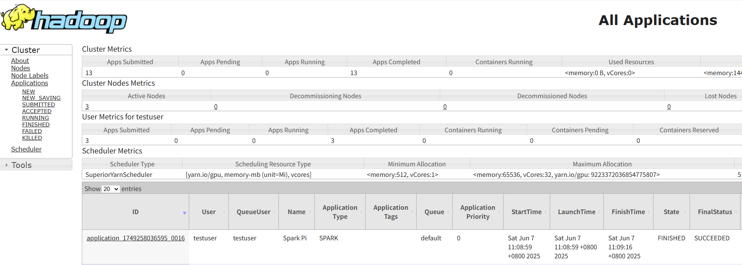Click the Scheduling Resource Type value
742x265 pixels.
click(249, 175)
